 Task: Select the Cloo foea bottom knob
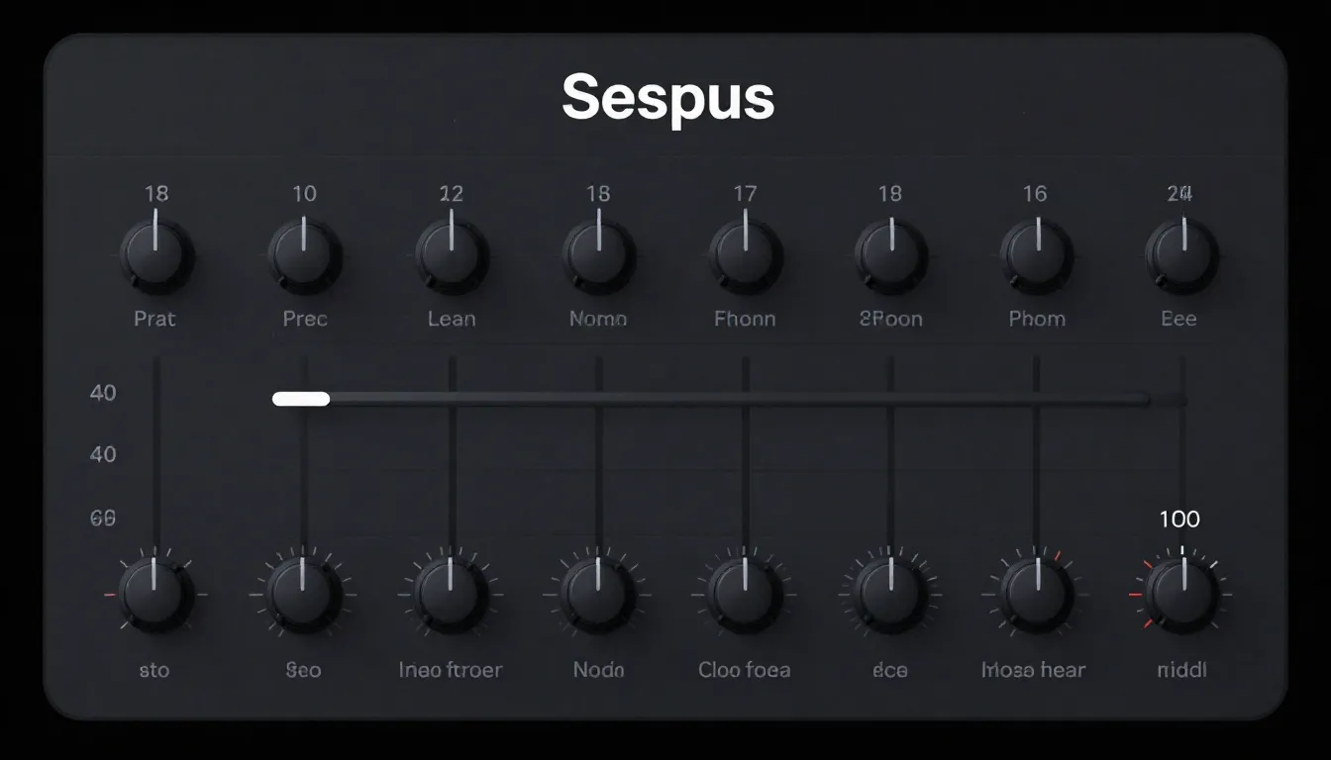tap(745, 594)
